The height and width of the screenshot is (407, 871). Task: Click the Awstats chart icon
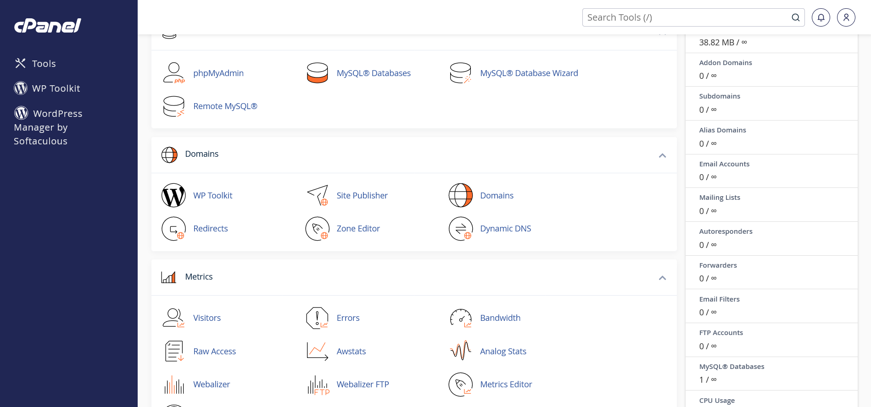[x=318, y=351]
